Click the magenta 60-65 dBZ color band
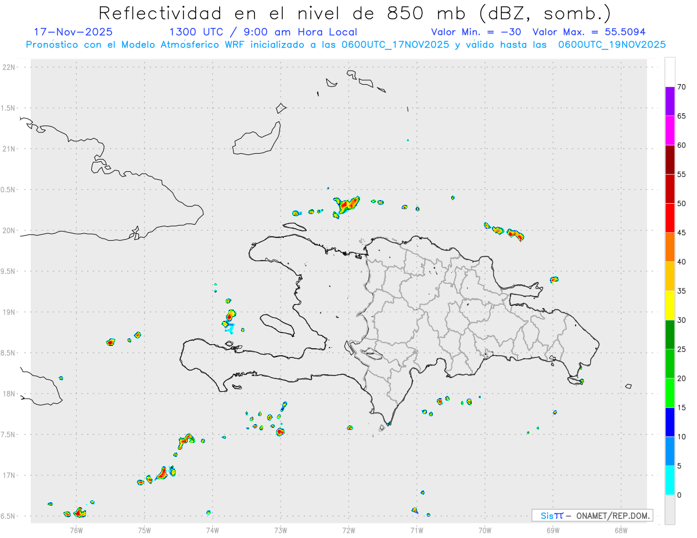This screenshot has height=538, width=697. (670, 131)
